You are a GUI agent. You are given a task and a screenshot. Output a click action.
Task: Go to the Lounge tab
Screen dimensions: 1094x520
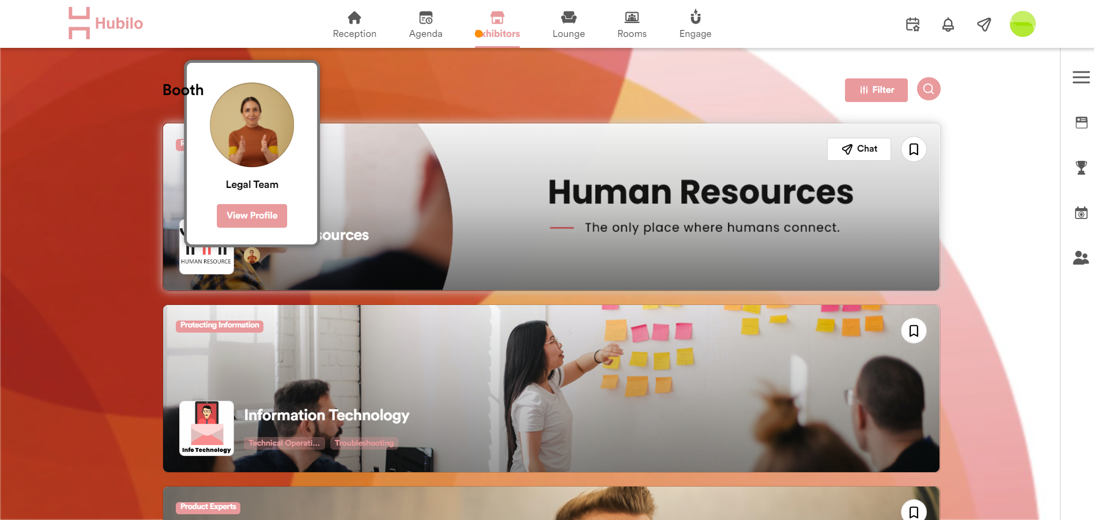568,25
